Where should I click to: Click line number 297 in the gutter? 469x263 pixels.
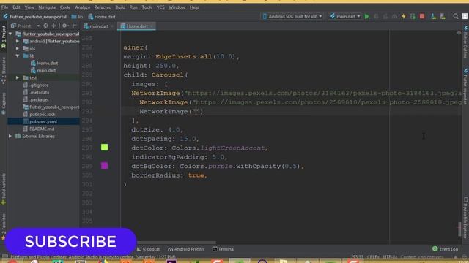(x=87, y=148)
